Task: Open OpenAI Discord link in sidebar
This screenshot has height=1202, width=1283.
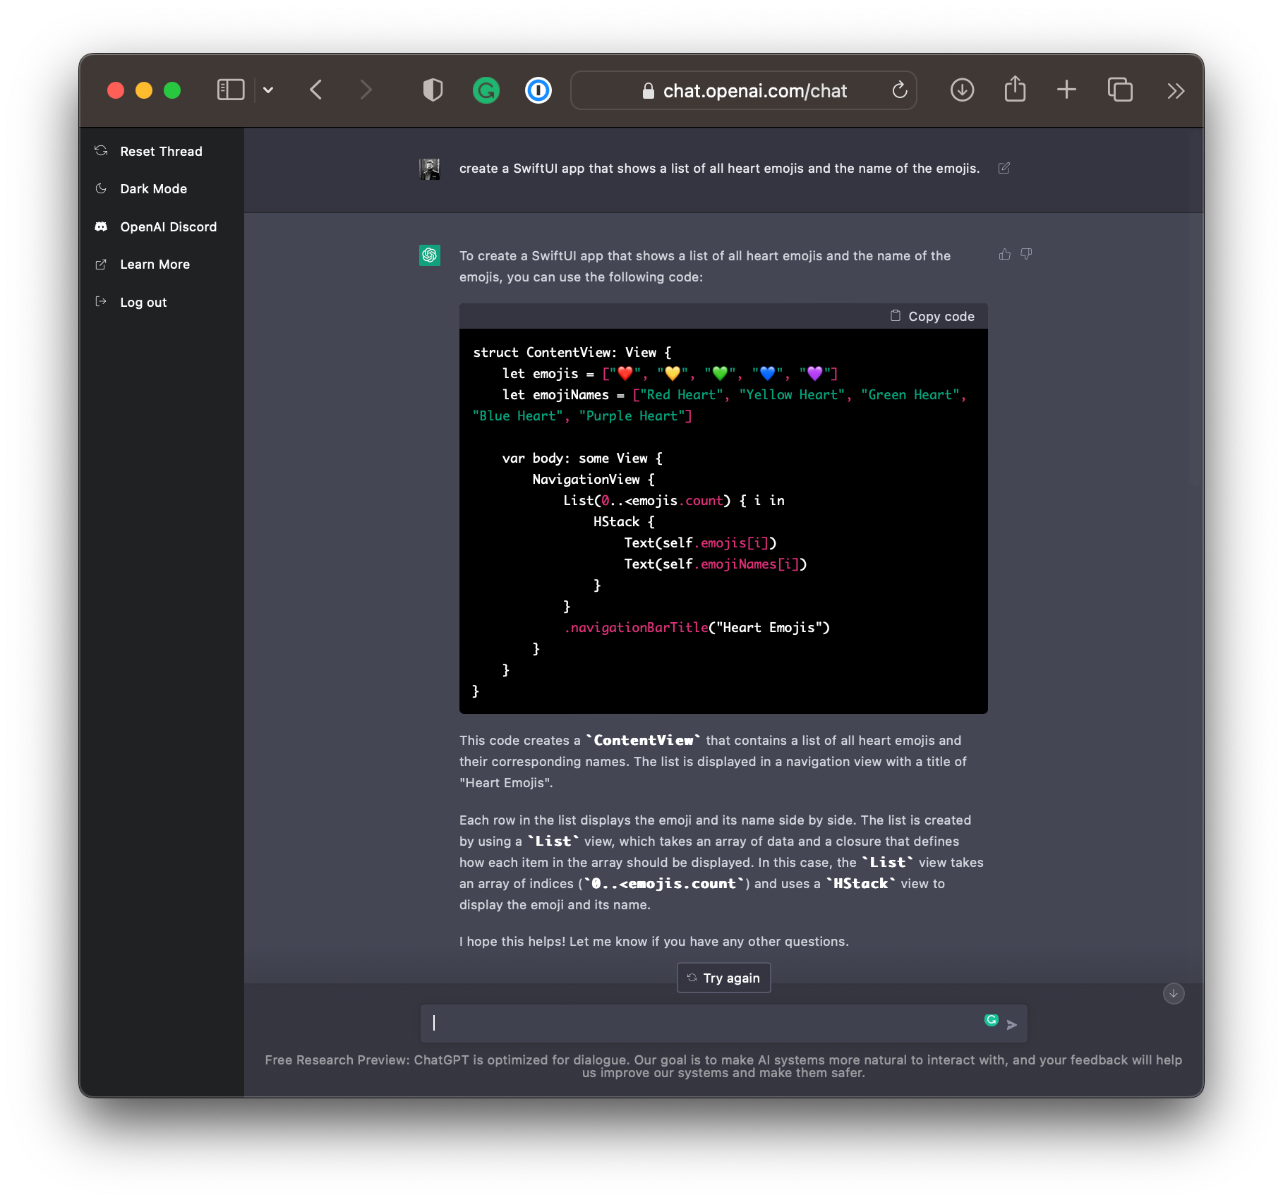Action: coord(168,227)
